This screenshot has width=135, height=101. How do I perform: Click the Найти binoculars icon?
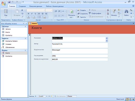tap(126, 12)
